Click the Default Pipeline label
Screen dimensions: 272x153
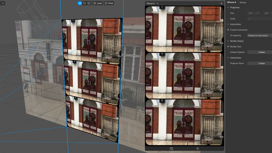coord(237,52)
